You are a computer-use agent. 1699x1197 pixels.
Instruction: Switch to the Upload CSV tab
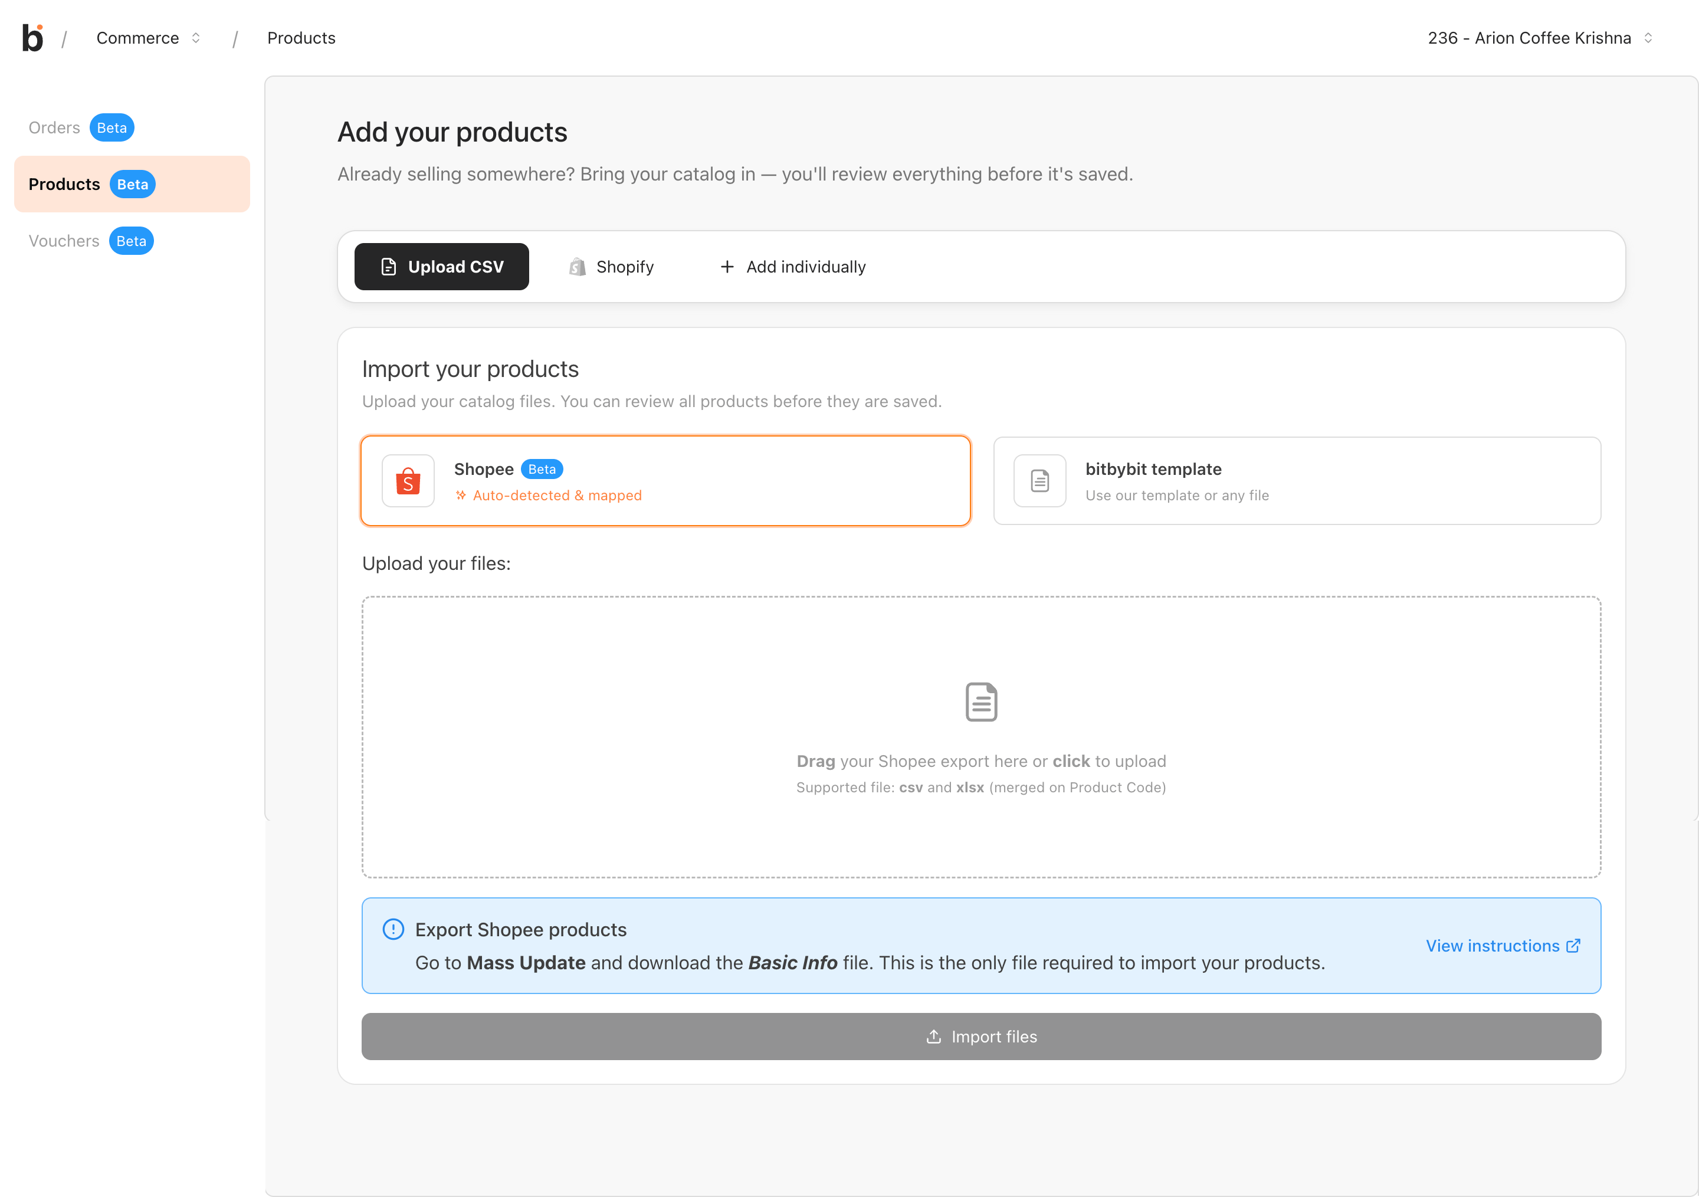(442, 266)
